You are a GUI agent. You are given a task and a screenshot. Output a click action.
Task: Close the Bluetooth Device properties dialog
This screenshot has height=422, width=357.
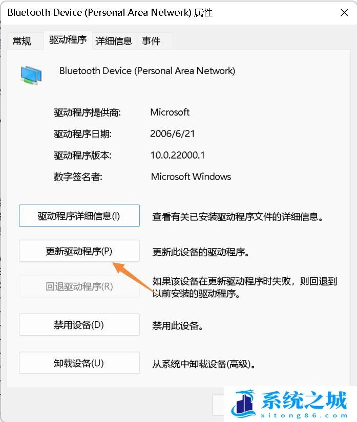[344, 13]
